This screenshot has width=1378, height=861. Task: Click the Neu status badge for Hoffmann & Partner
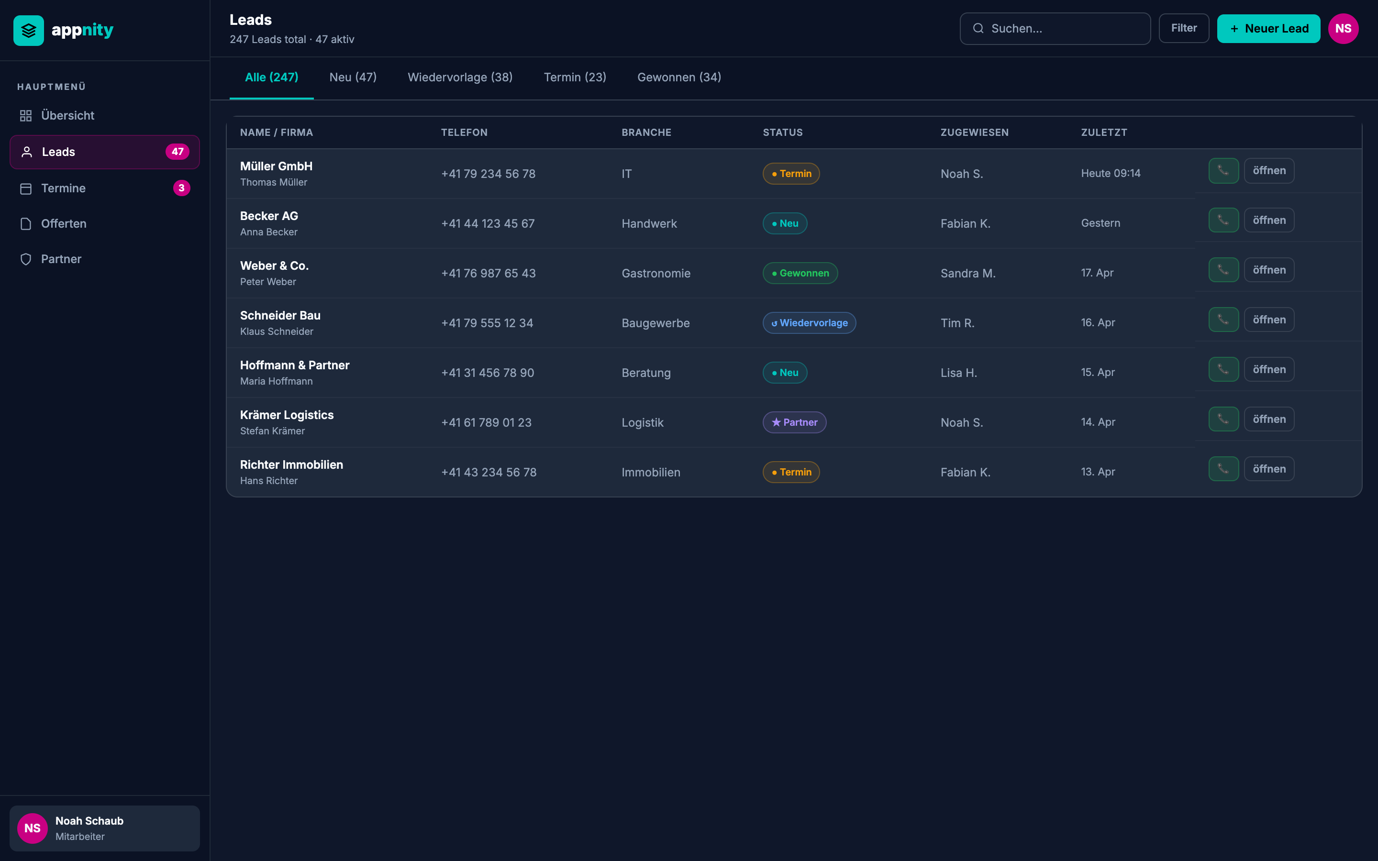[x=785, y=373]
